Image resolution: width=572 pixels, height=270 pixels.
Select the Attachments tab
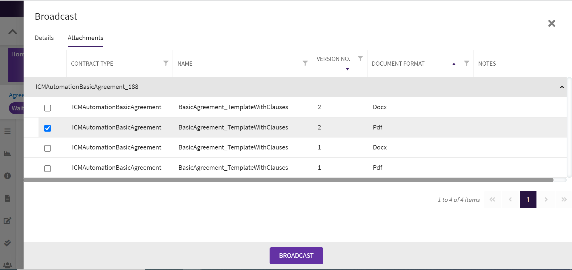point(85,38)
